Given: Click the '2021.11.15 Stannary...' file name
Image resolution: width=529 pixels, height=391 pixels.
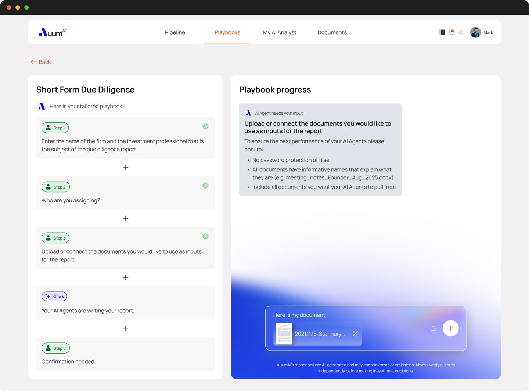Looking at the screenshot, I should (320, 334).
